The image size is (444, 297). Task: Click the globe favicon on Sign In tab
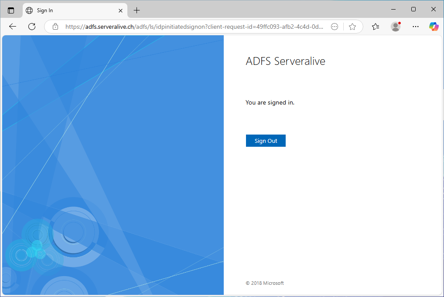(x=29, y=10)
